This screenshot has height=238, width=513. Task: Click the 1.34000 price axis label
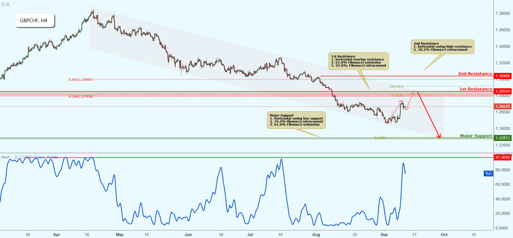coord(503,46)
